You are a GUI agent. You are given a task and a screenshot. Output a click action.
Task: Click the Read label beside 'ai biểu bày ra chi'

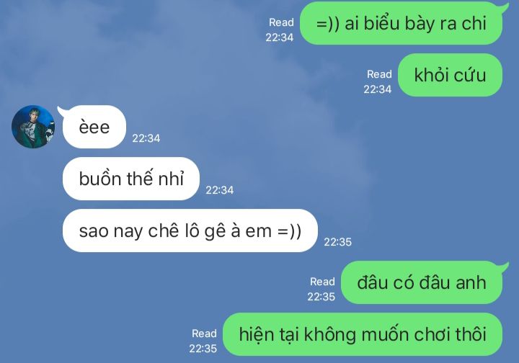[281, 22]
